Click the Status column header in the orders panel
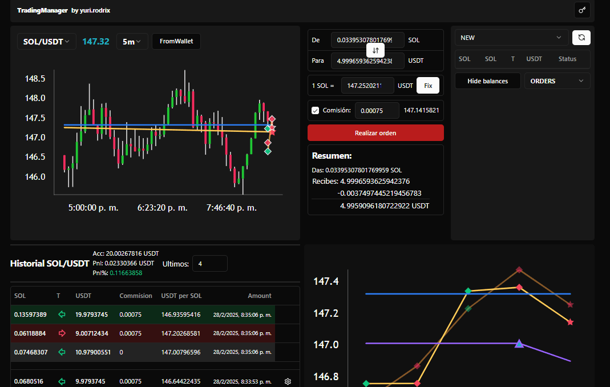610x387 pixels. (x=567, y=59)
